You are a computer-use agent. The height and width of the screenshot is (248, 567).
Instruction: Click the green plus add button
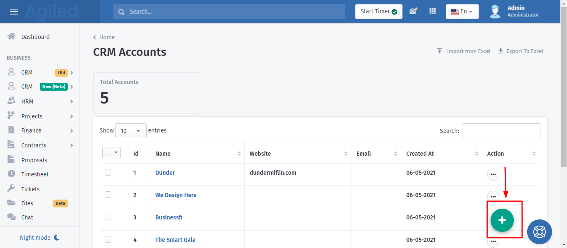click(x=502, y=220)
